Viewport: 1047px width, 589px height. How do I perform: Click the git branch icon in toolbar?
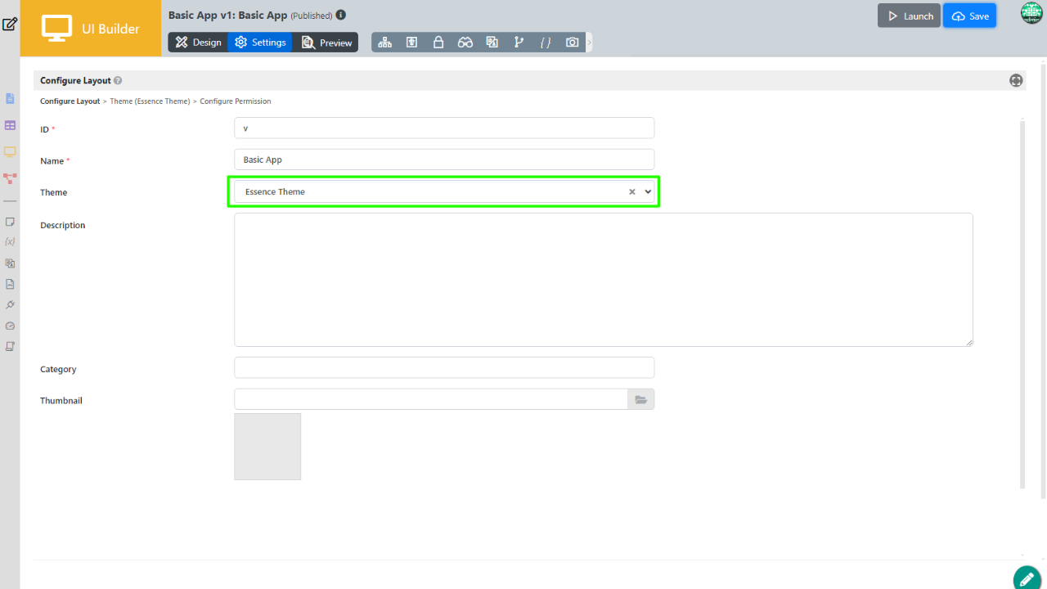518,43
